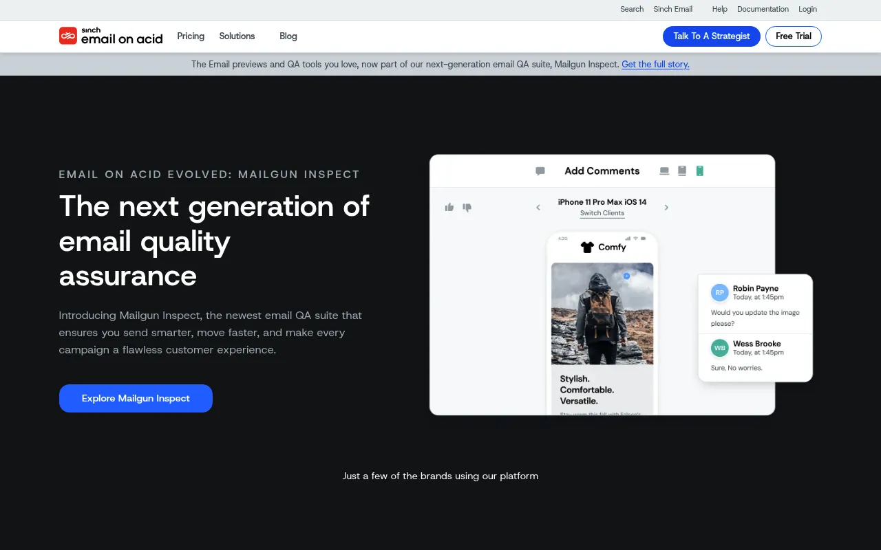Image resolution: width=881 pixels, height=550 pixels.
Task: Click the heading "The next generation of email quality assurance"
Action: point(214,241)
